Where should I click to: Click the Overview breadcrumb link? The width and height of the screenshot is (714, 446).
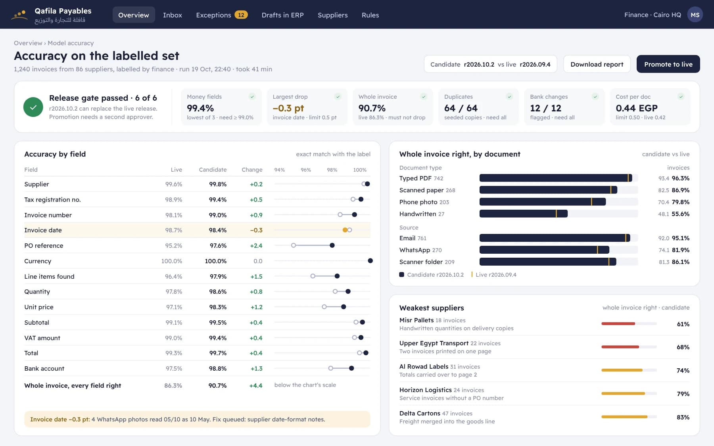pos(28,43)
